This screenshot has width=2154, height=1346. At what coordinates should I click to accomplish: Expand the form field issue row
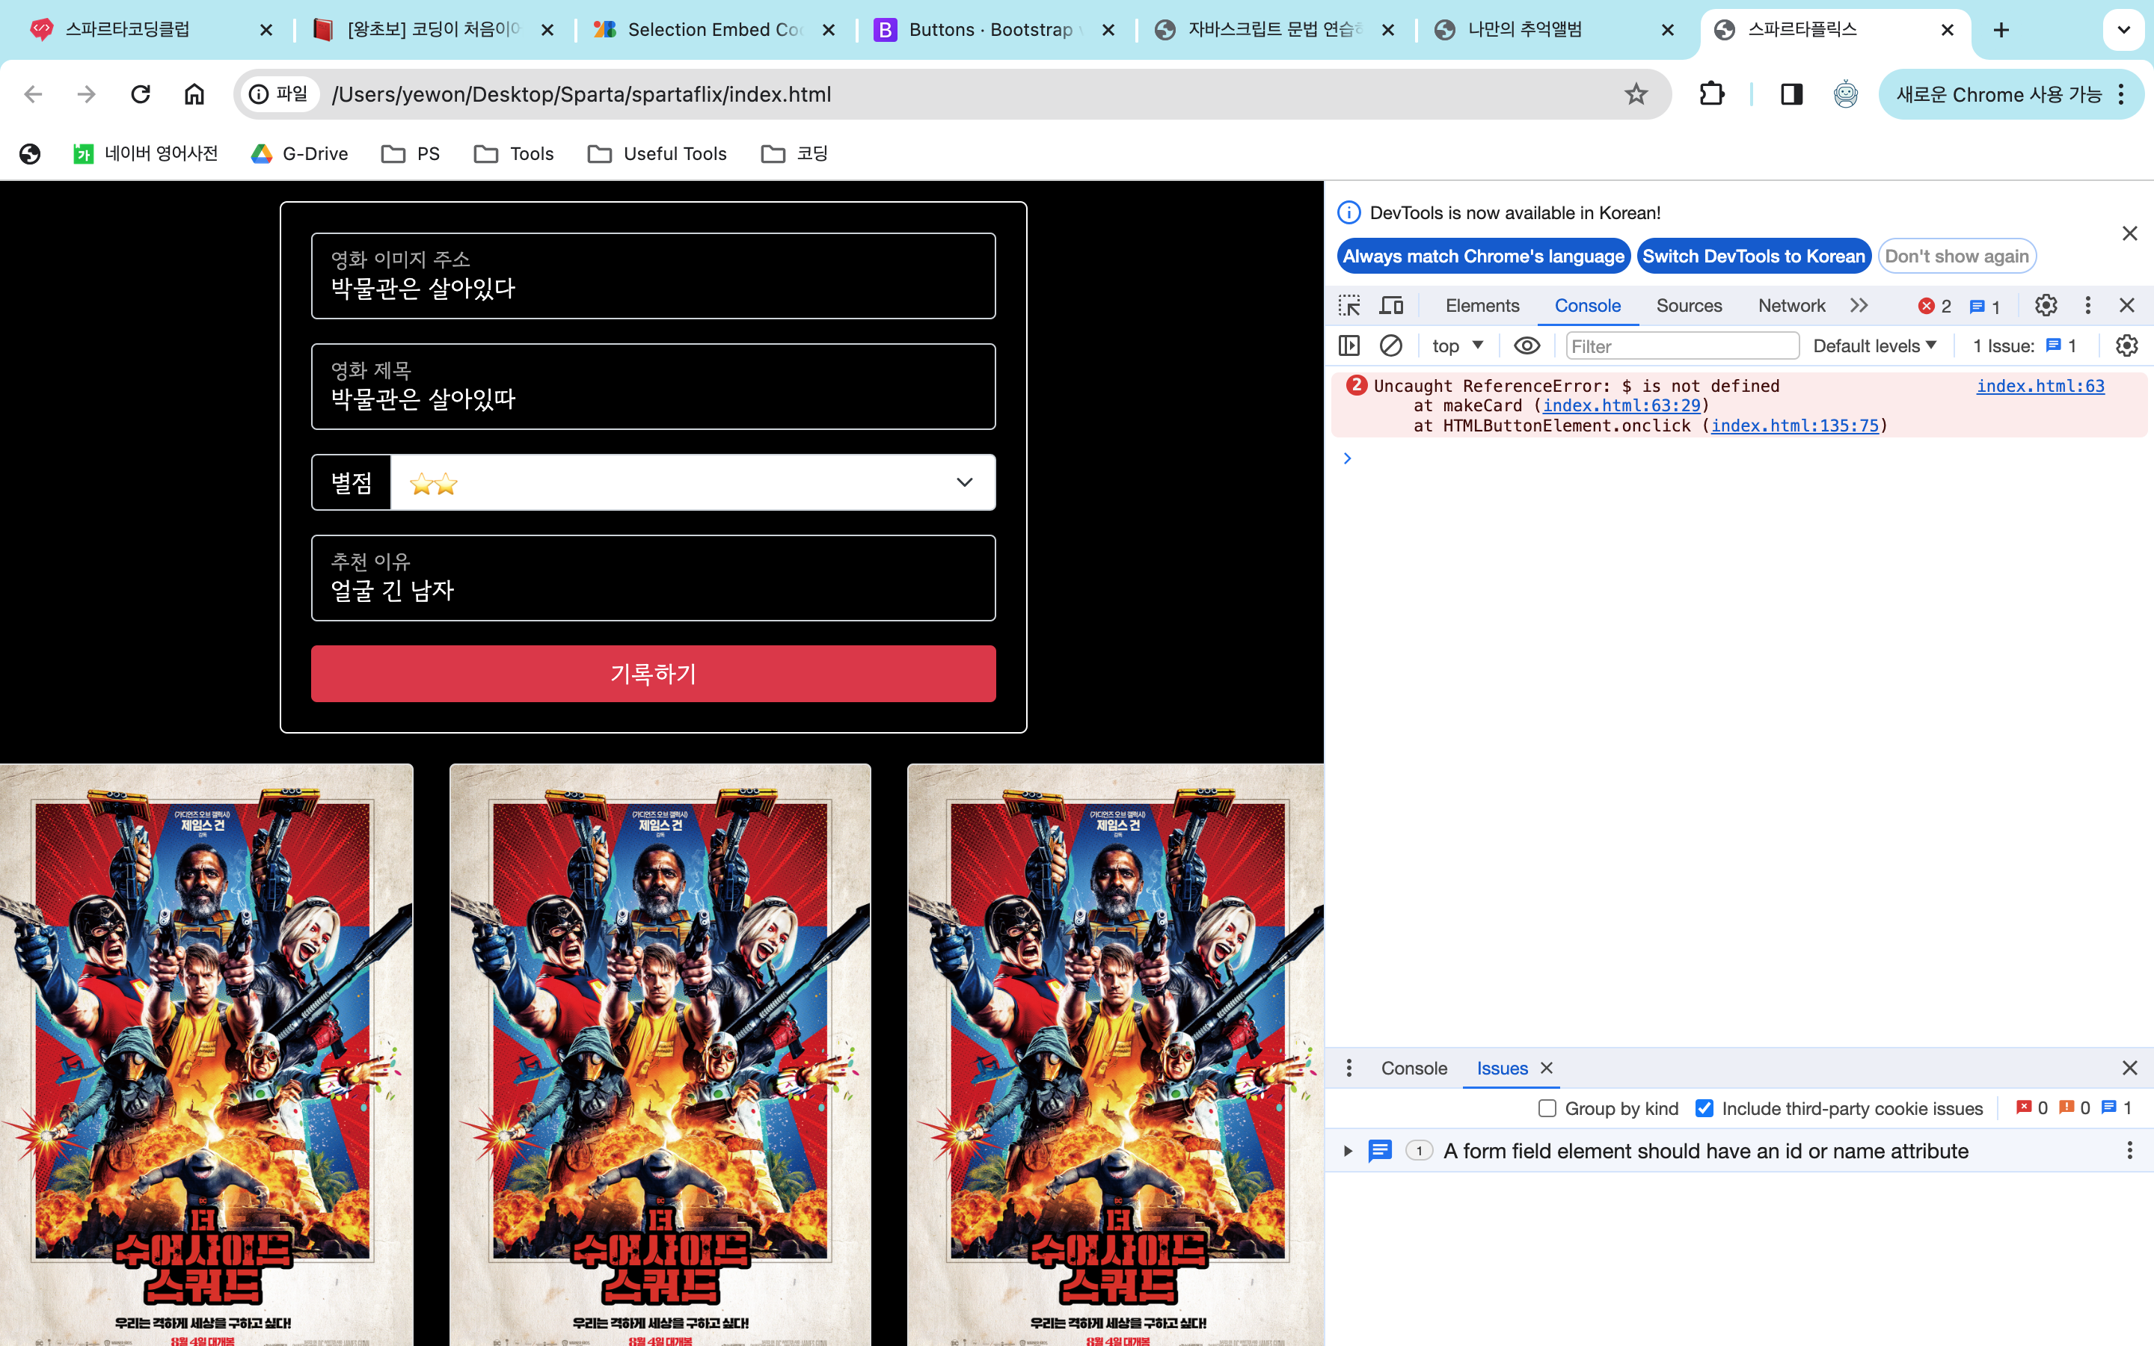click(x=1348, y=1151)
